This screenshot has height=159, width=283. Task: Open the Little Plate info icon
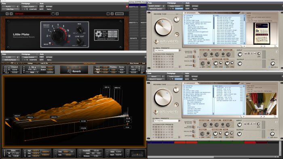112,14
